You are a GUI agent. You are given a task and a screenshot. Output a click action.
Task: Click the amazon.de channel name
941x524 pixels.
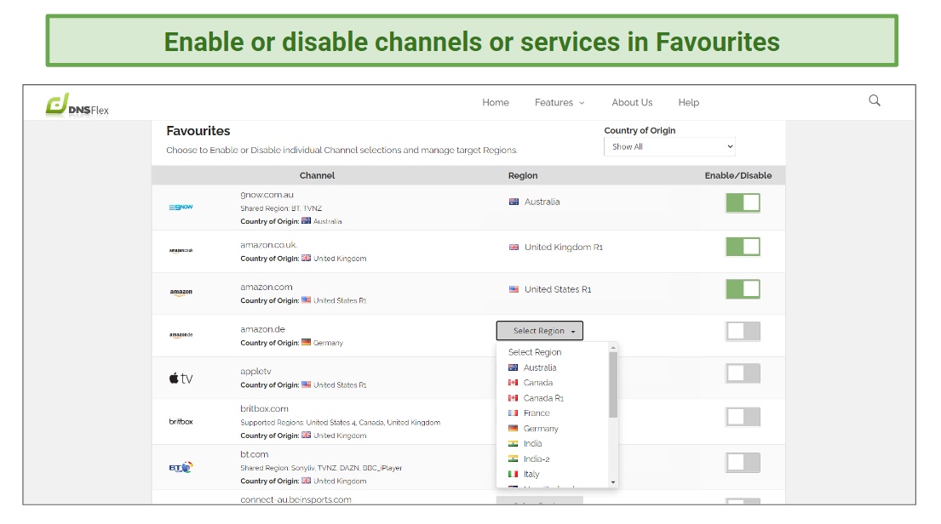[262, 329]
